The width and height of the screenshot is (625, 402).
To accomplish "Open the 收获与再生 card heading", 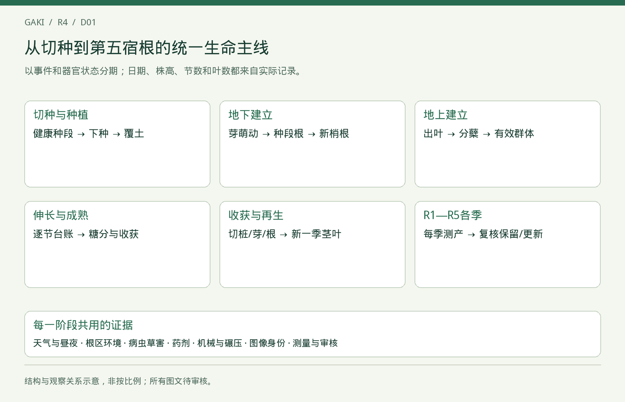I will 256,215.
